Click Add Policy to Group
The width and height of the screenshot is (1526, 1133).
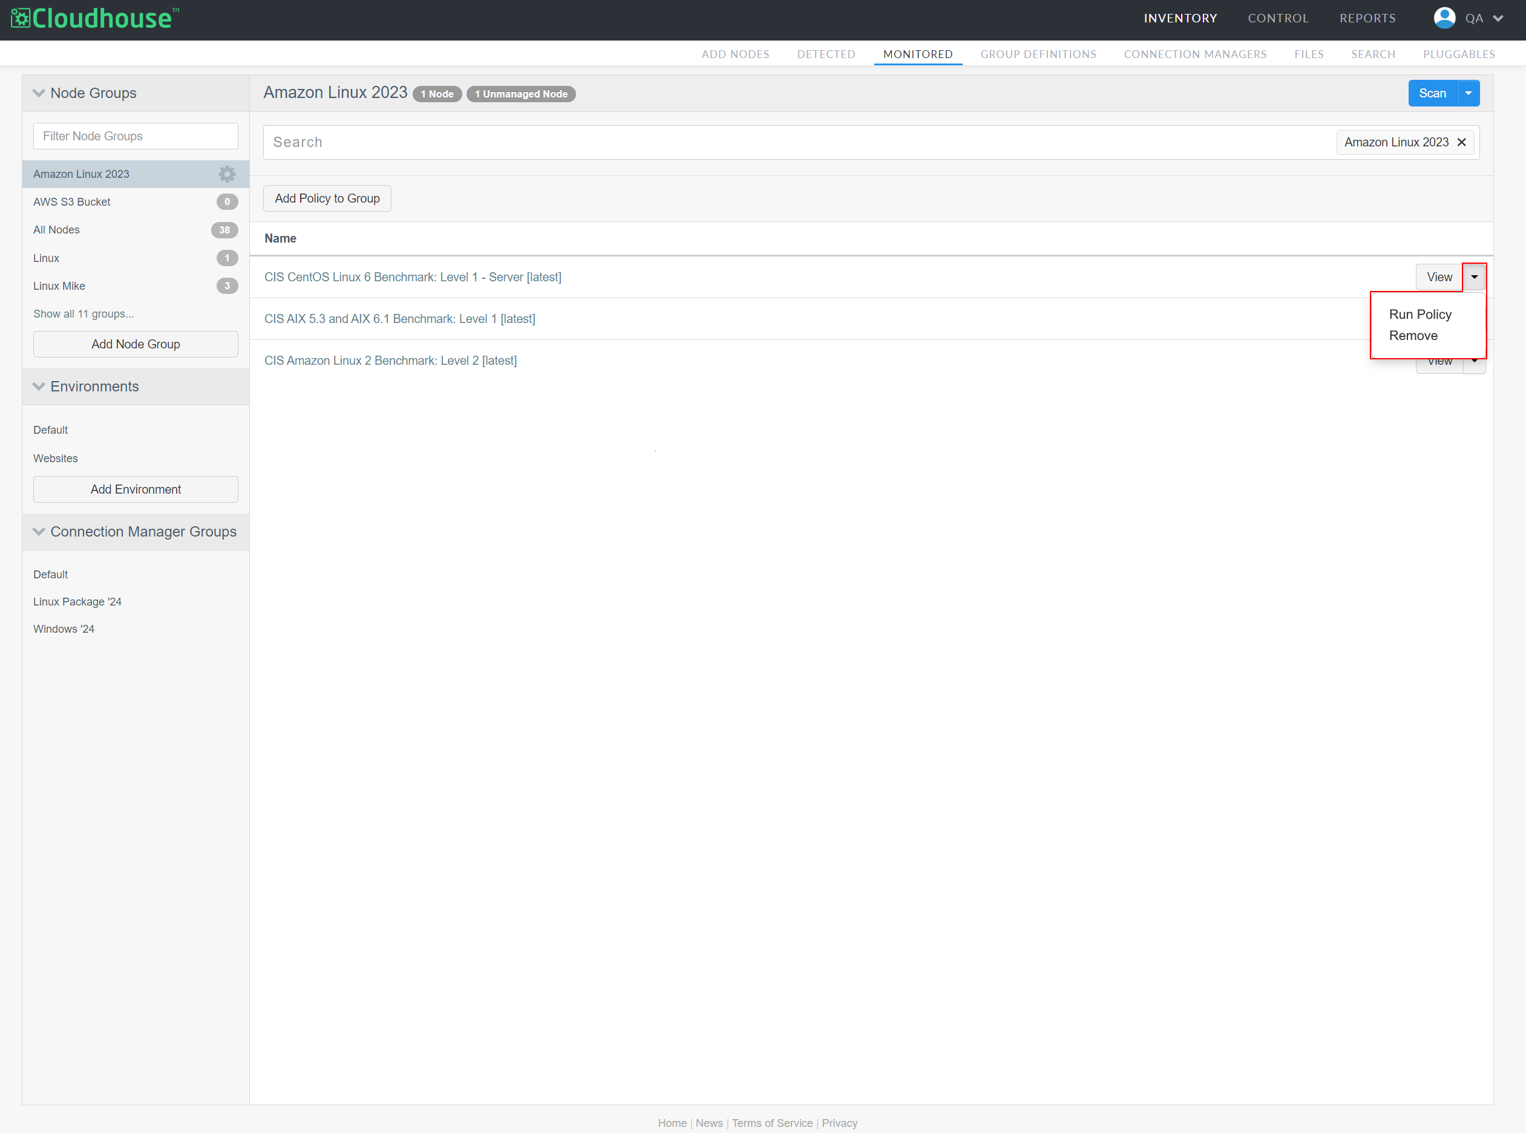tap(327, 198)
